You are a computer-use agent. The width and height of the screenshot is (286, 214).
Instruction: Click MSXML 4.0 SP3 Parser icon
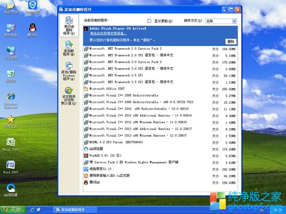(86, 142)
